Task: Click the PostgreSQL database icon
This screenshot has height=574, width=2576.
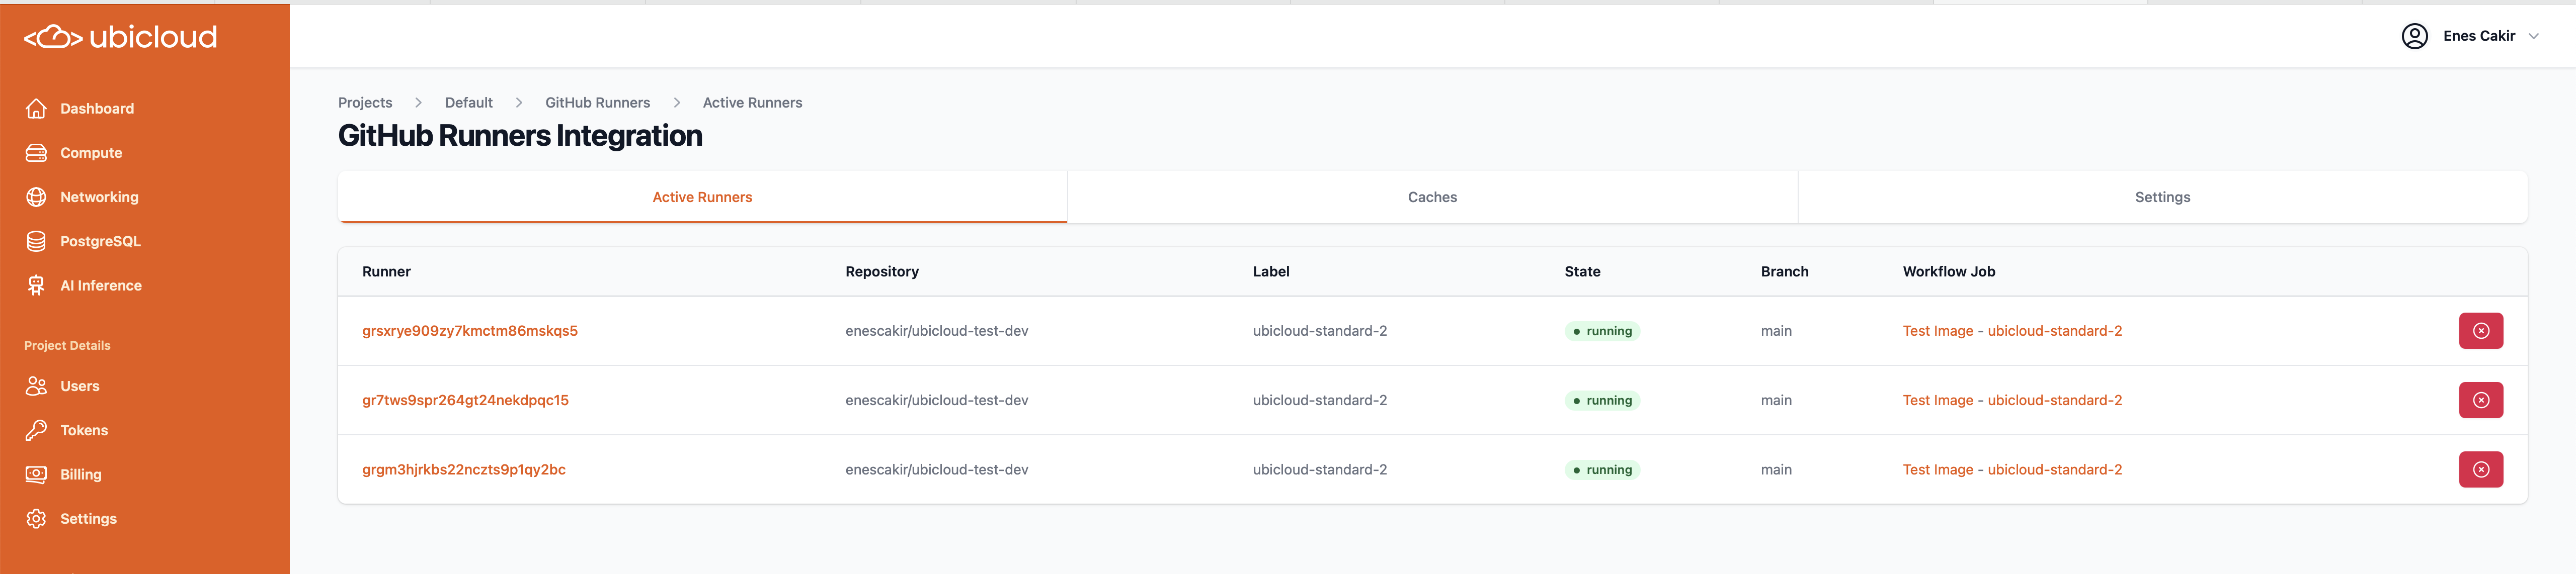Action: 36,242
